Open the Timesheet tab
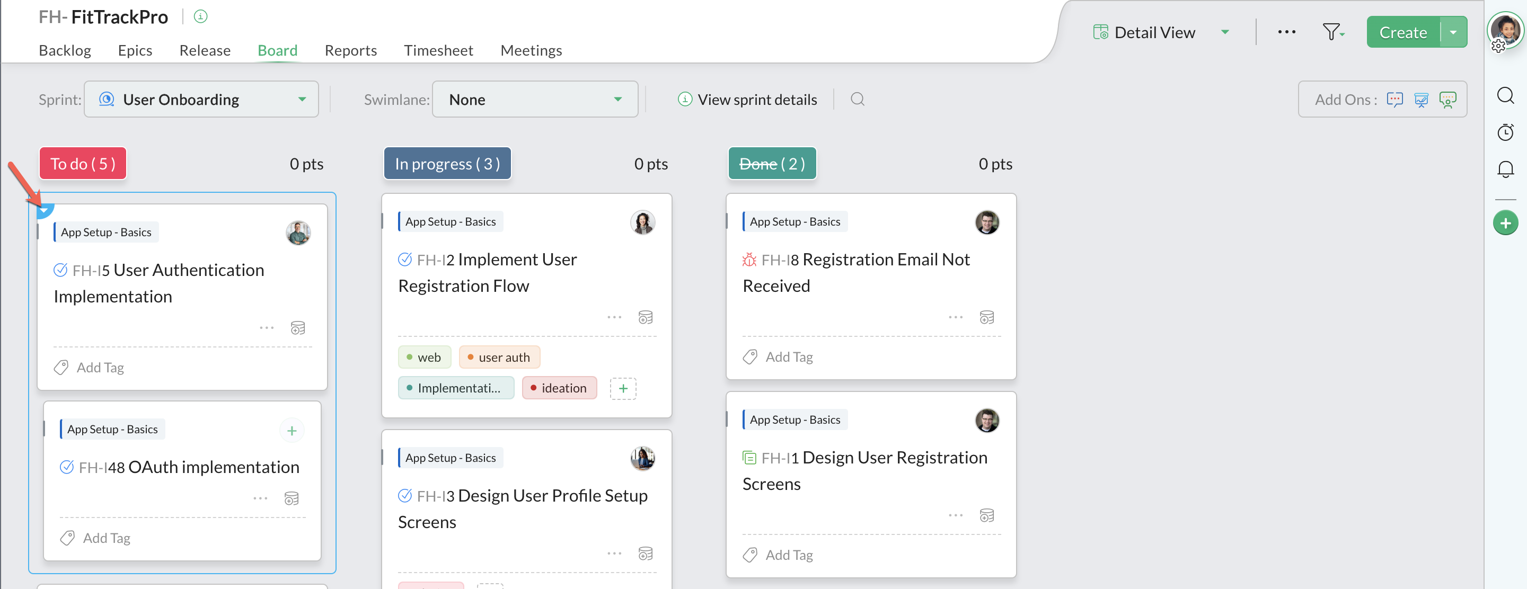This screenshot has height=589, width=1527. 438,50
